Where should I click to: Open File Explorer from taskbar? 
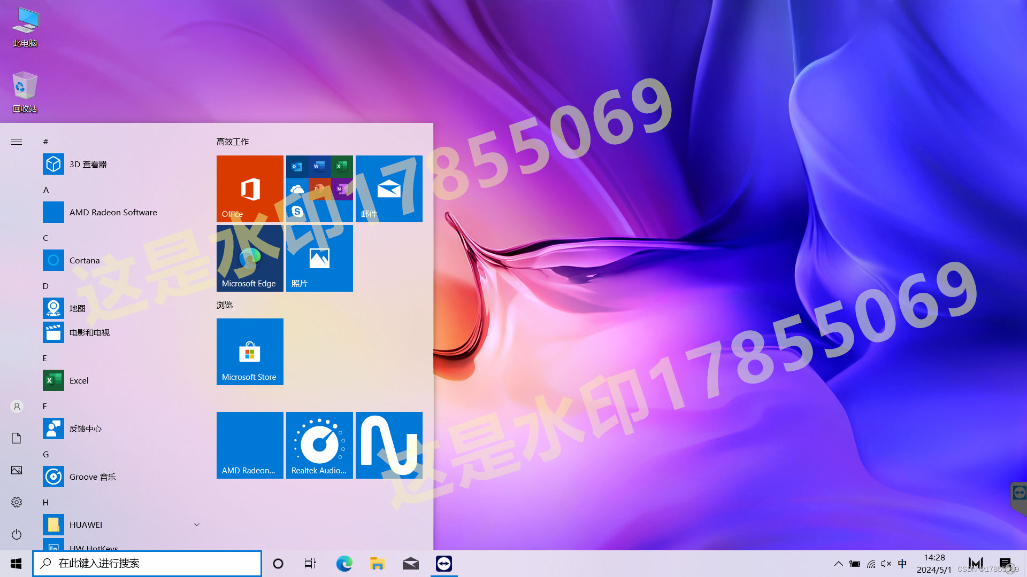tap(377, 564)
